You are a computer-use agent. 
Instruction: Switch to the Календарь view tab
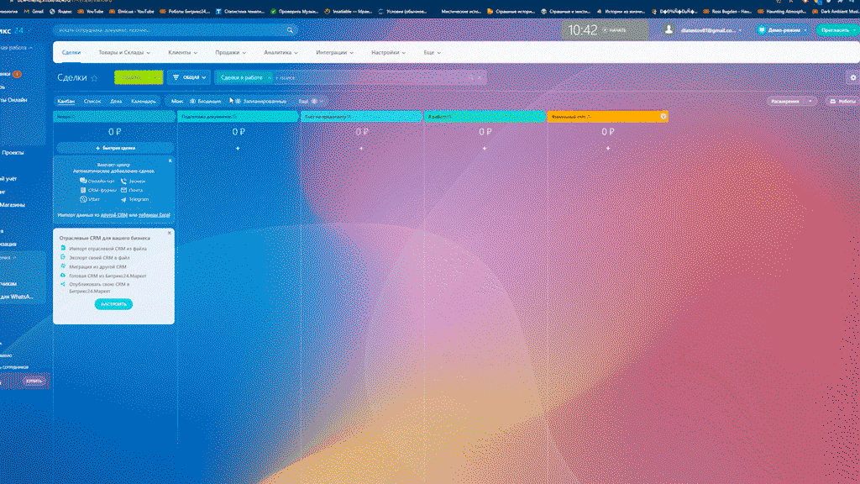click(x=144, y=101)
